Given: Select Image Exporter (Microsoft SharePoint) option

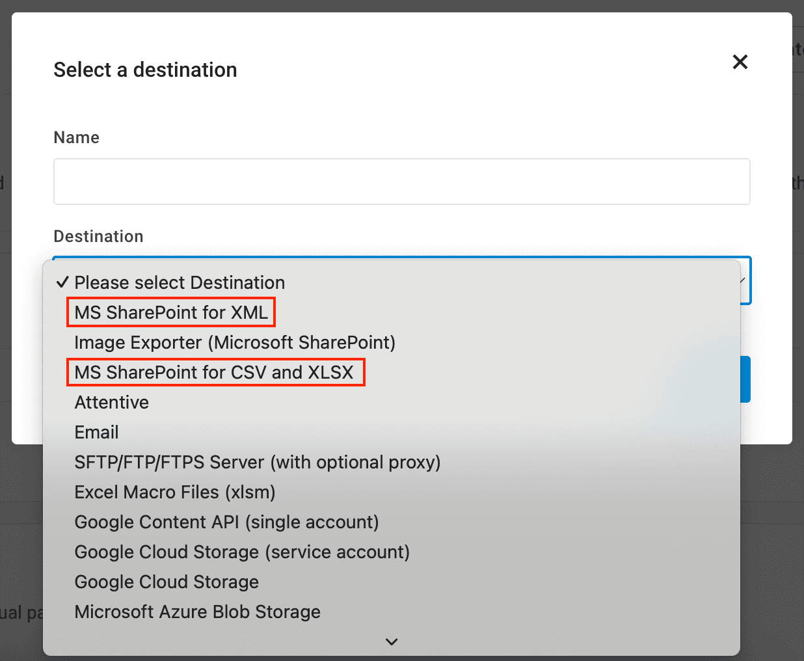Looking at the screenshot, I should pyautogui.click(x=235, y=342).
